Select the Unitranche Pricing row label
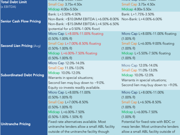Viewport: 180px width, 135px height. [16, 124]
